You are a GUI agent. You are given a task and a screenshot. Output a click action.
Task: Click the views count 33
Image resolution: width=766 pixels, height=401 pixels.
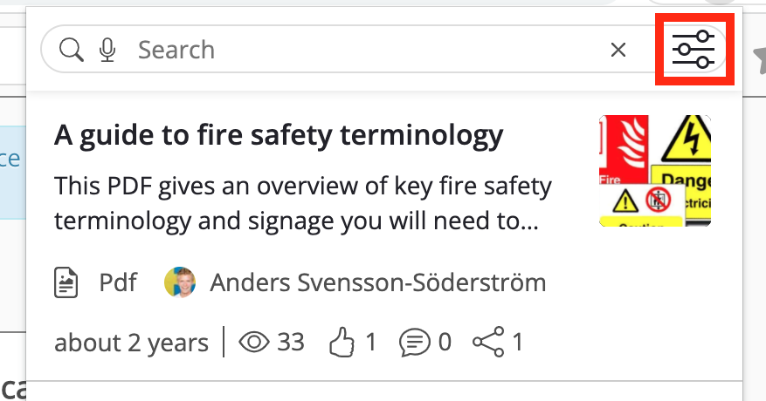291,342
